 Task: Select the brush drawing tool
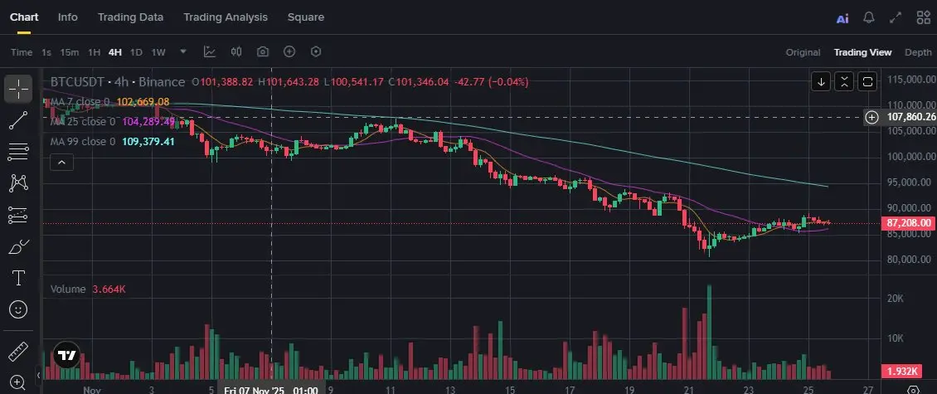[x=18, y=246]
